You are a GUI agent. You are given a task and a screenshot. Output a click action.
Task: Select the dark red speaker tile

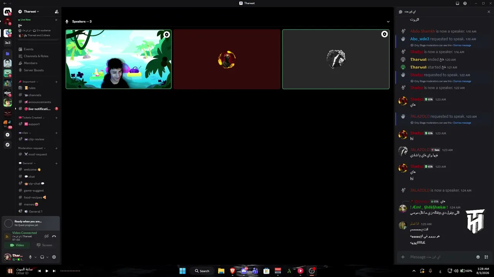(x=227, y=59)
